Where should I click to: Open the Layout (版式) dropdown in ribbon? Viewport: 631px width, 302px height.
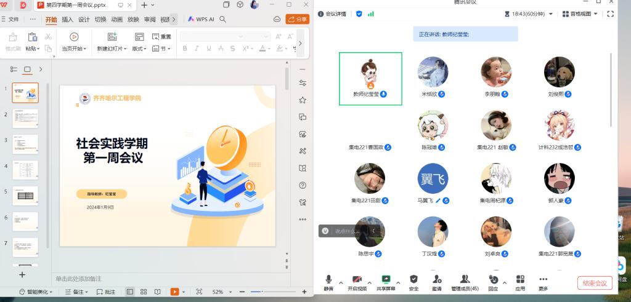(139, 49)
